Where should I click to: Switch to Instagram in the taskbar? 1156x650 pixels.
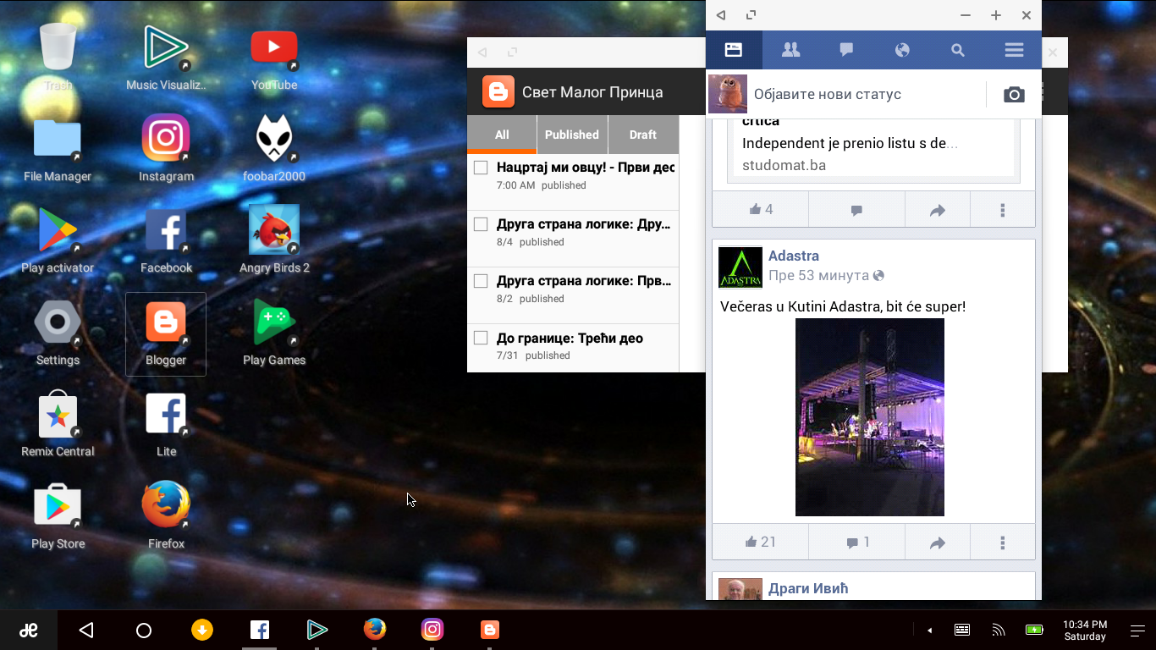pos(432,630)
